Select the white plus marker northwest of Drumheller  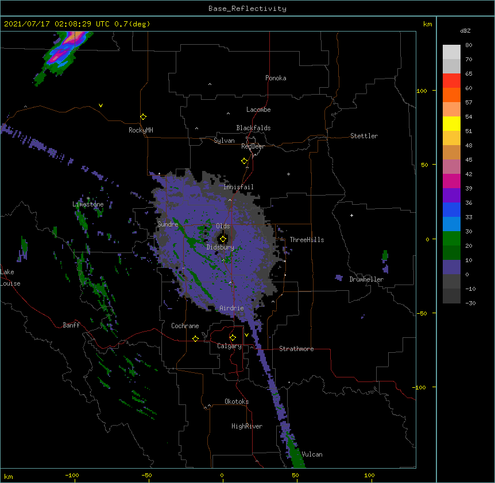[351, 215]
